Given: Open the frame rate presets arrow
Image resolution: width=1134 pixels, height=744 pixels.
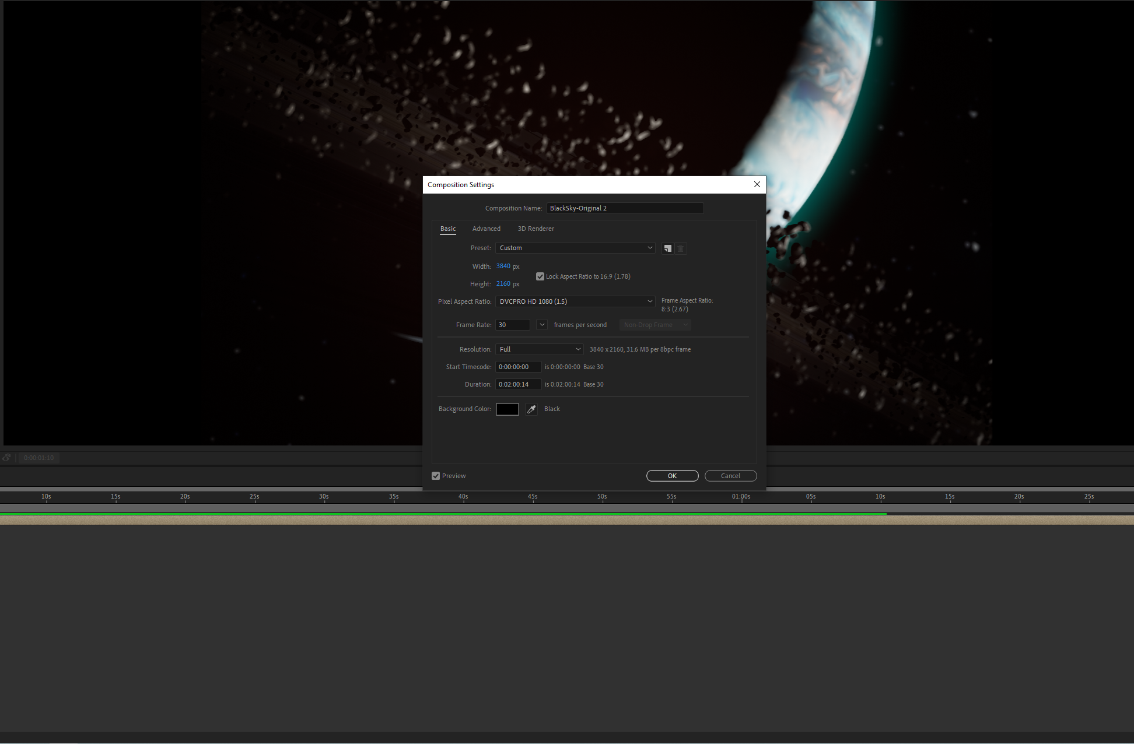Looking at the screenshot, I should [542, 325].
